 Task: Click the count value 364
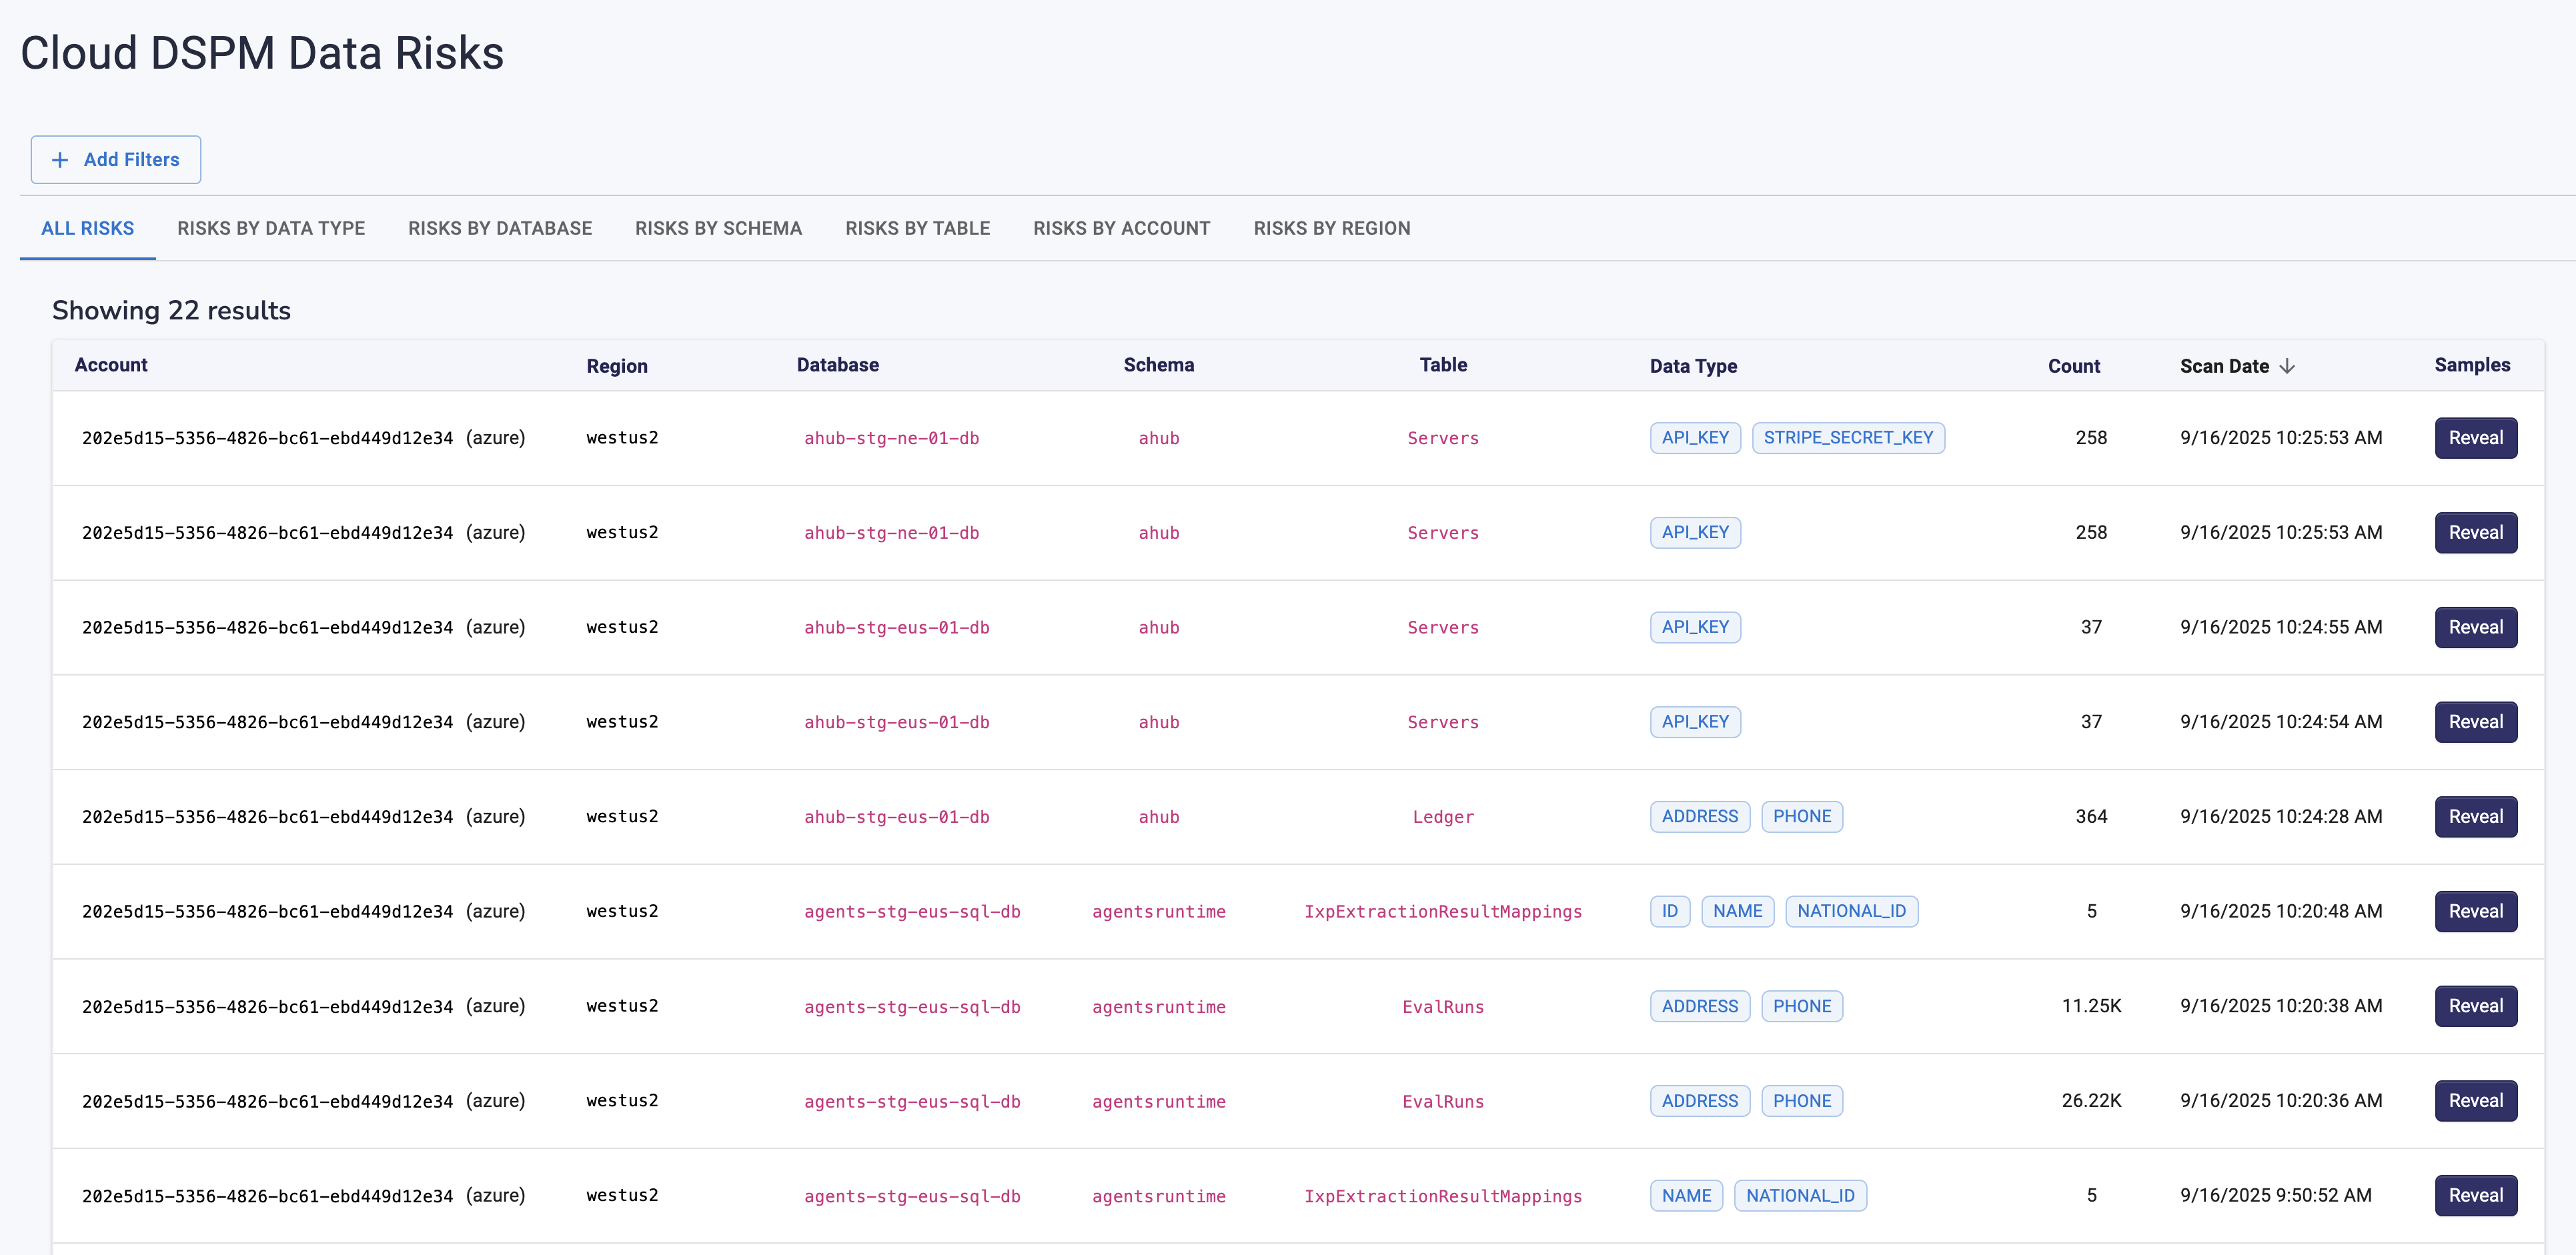tap(2091, 817)
